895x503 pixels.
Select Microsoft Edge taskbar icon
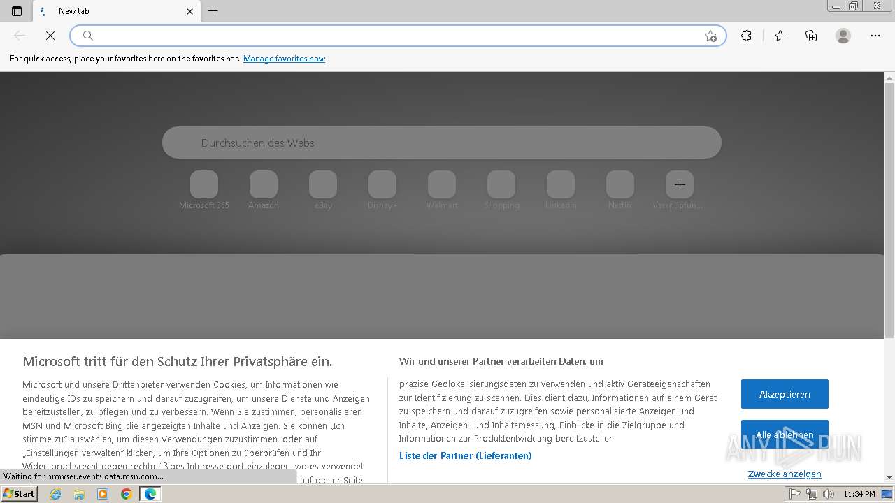(150, 494)
